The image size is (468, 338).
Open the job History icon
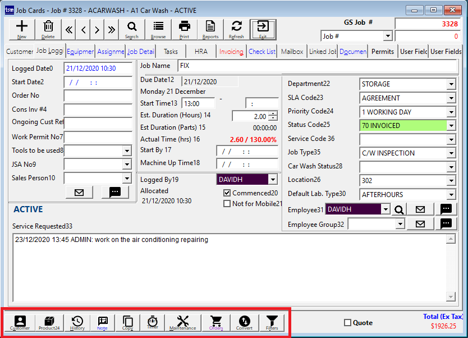click(77, 323)
